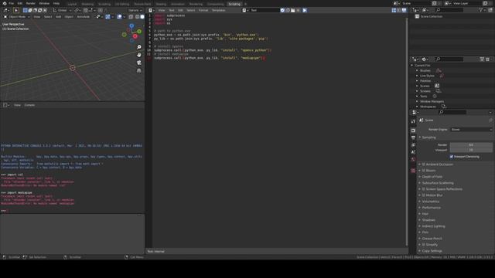Open viewport Object menu

69,17
